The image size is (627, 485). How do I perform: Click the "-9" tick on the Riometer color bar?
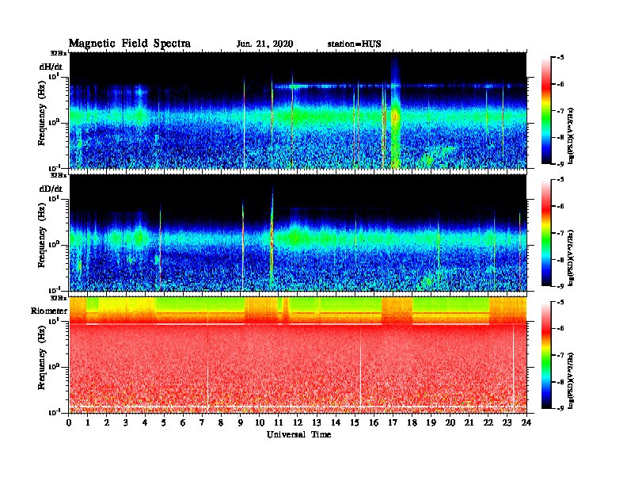560,408
